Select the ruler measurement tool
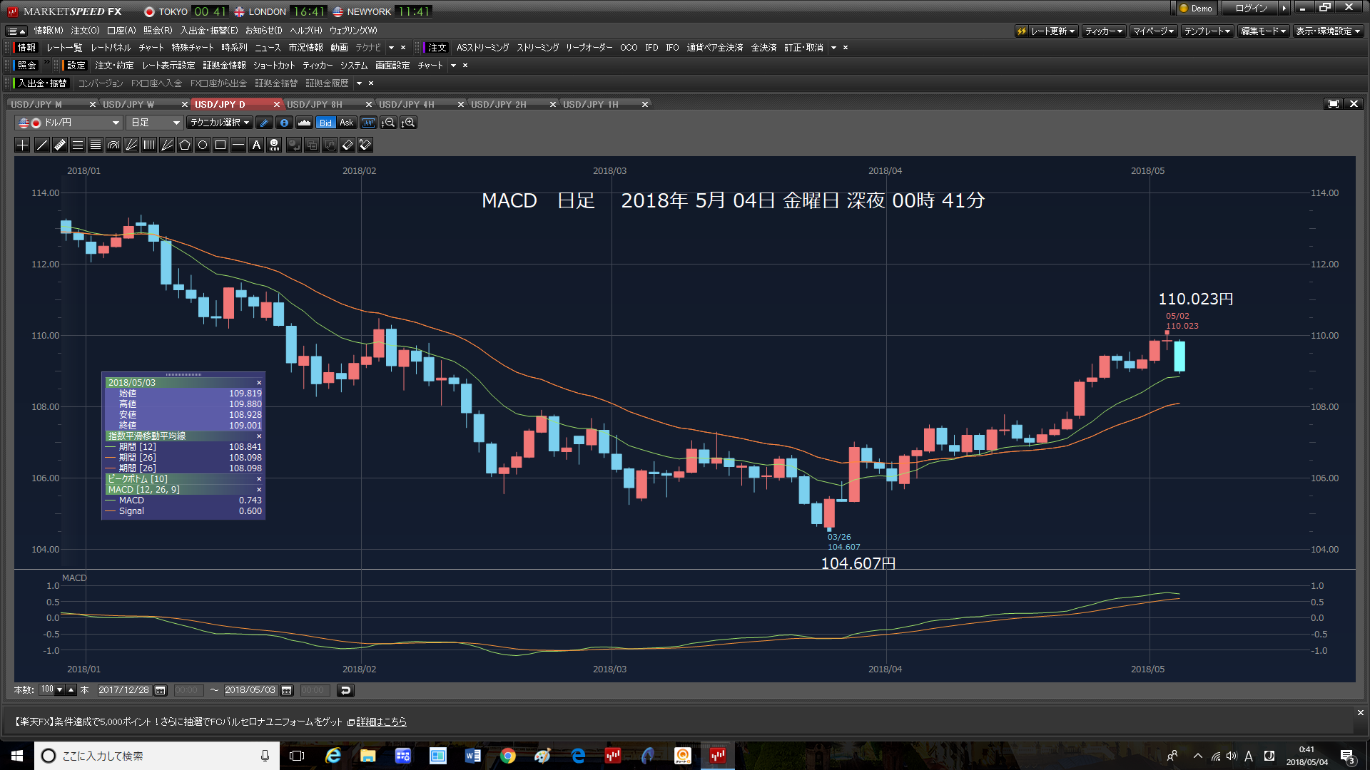The image size is (1370, 770). 60,145
